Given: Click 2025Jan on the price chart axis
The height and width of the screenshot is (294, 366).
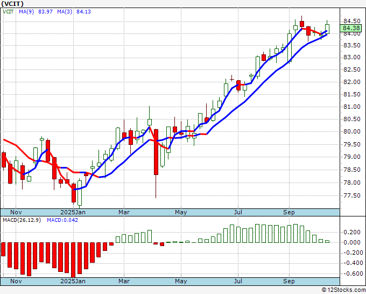Looking at the screenshot, I should tap(73, 212).
